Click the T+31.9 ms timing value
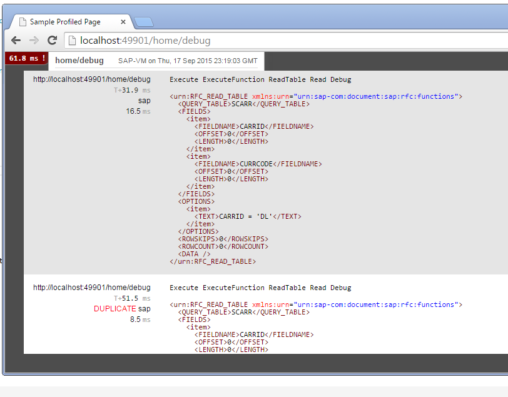508x397 pixels. coord(132,91)
